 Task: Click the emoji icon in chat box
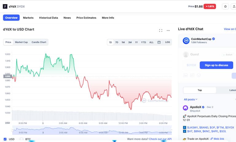(199, 75)
